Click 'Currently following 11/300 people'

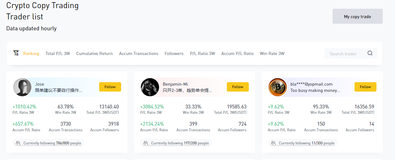point(307,143)
